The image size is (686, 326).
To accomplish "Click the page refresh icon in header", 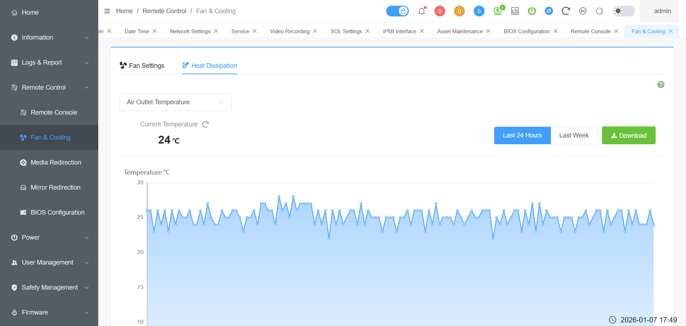I will (x=566, y=11).
